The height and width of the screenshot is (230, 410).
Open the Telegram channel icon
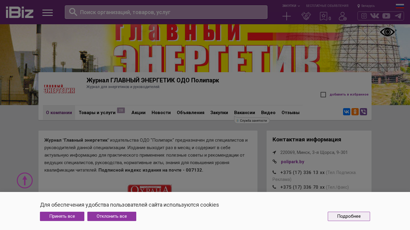[x=398, y=16]
